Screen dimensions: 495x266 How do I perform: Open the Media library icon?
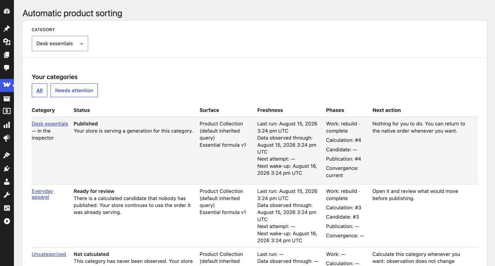point(7,42)
